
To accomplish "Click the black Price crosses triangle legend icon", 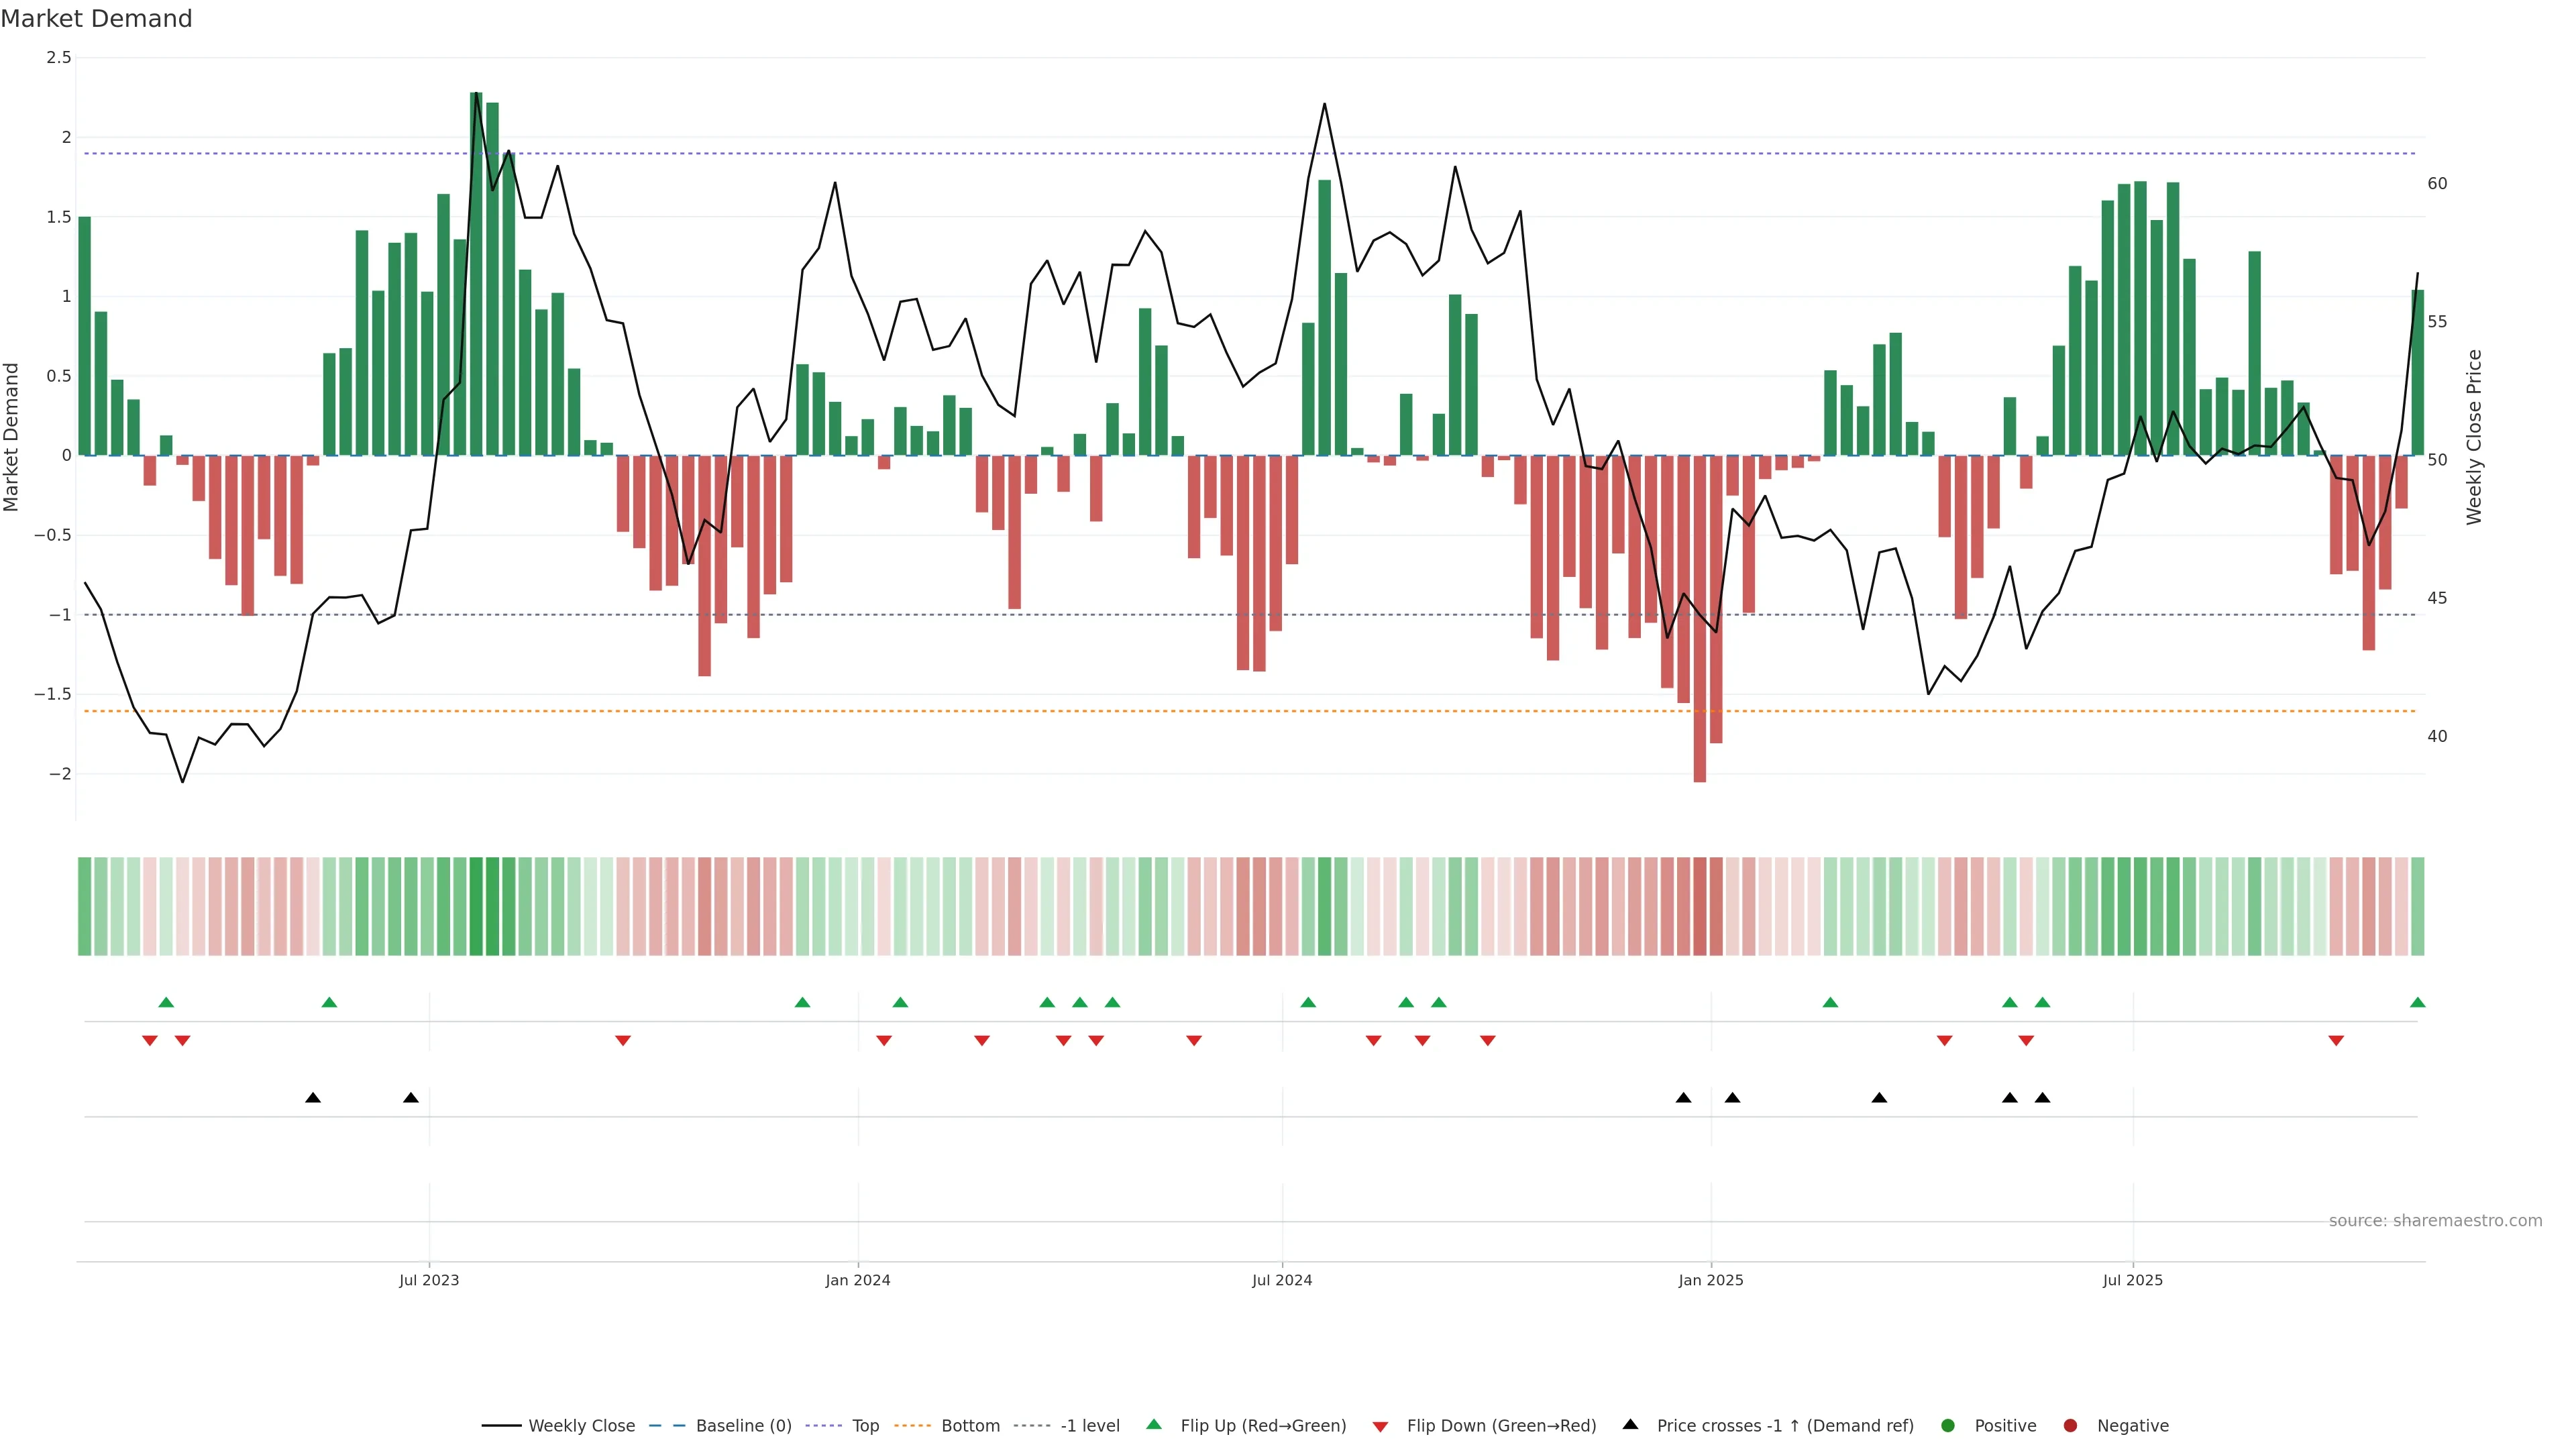I will click(x=1630, y=1425).
